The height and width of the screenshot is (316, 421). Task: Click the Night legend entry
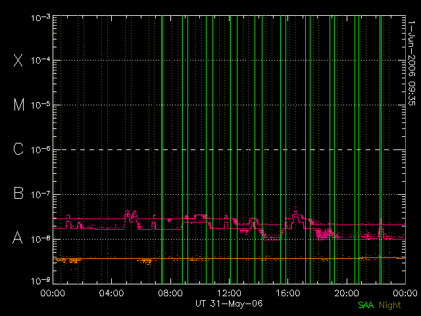390,305
